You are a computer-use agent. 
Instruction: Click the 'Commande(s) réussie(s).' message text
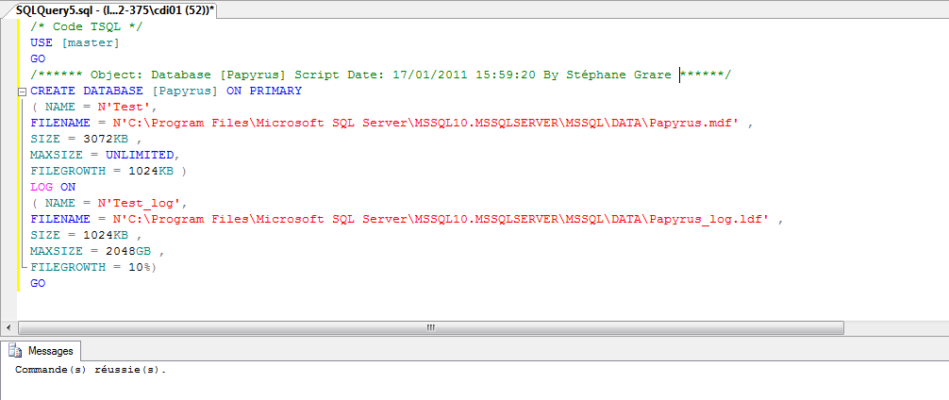click(91, 370)
